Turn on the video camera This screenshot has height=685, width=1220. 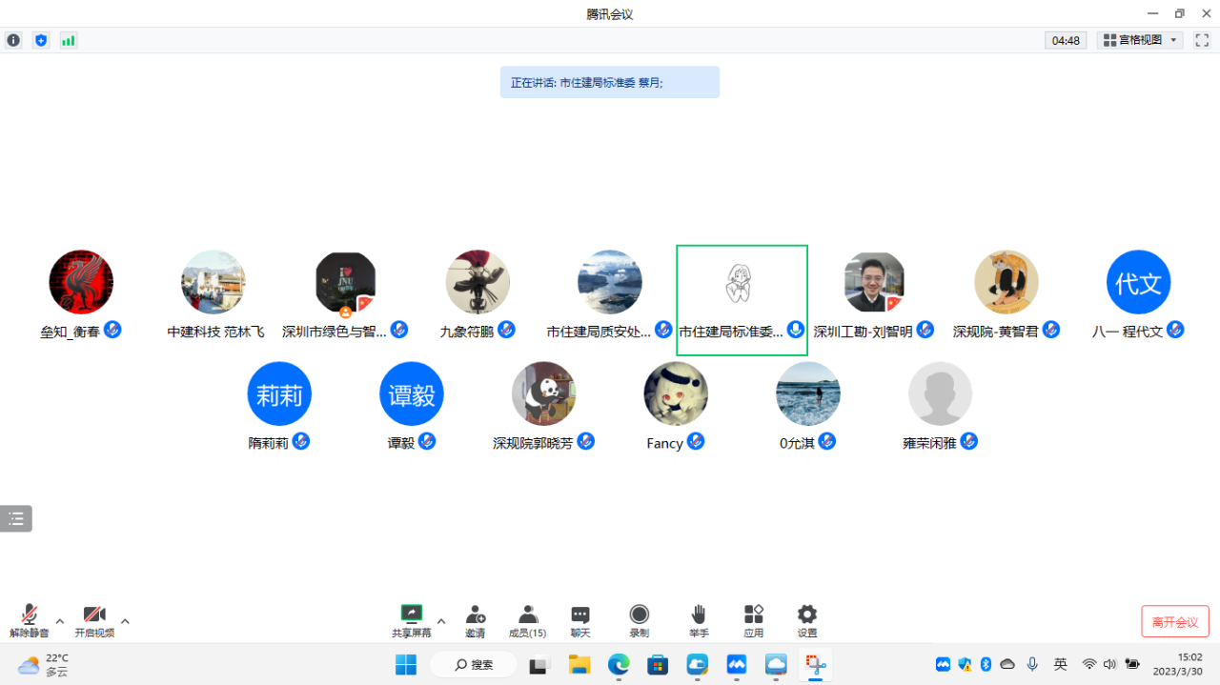click(x=94, y=614)
